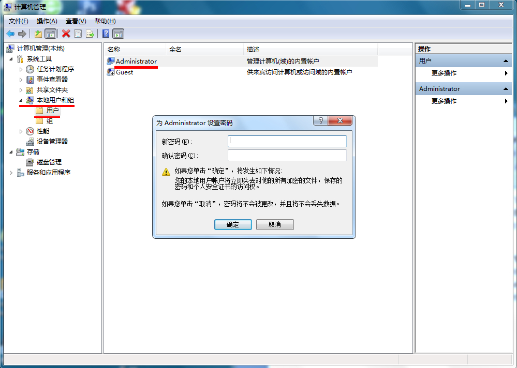Screen dimensions: 517x368
Task: Click the Export list toolbar icon
Action: click(x=90, y=34)
